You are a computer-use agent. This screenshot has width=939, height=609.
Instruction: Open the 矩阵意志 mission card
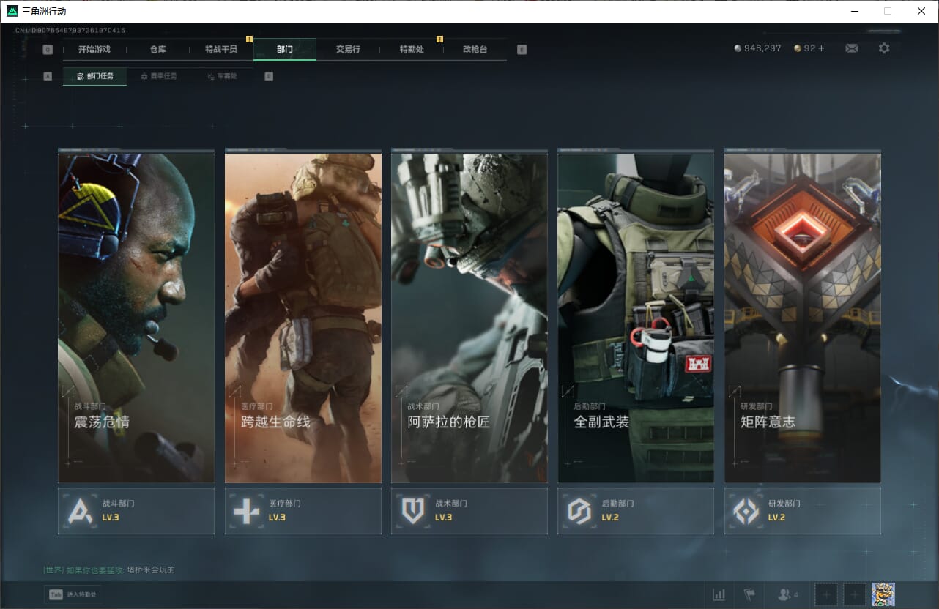tap(802, 318)
